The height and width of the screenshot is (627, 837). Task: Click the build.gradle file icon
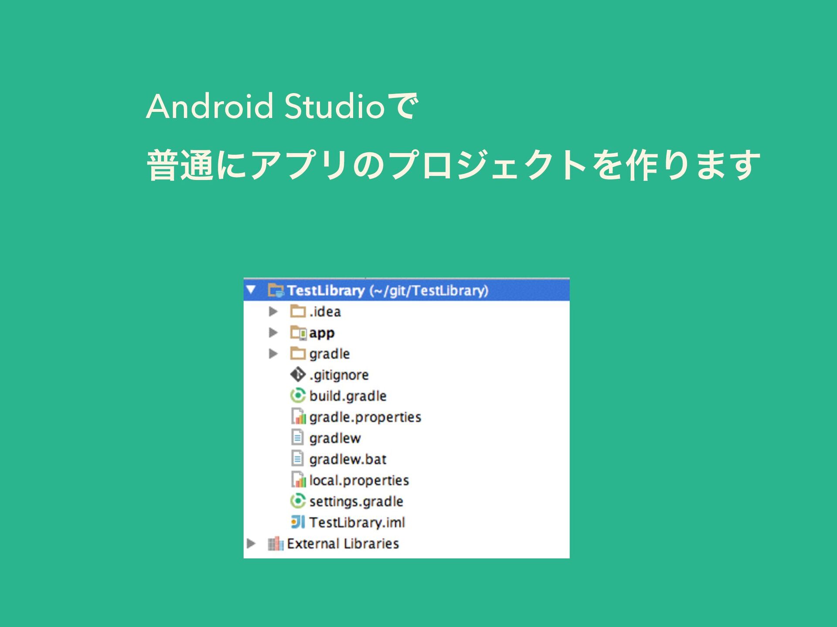coord(298,395)
